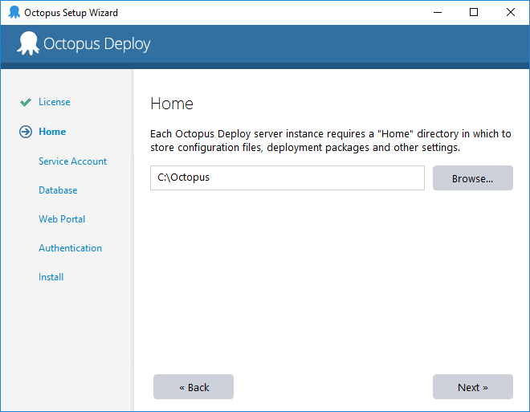Go to the Authentication step
The height and width of the screenshot is (412, 530).
(71, 248)
